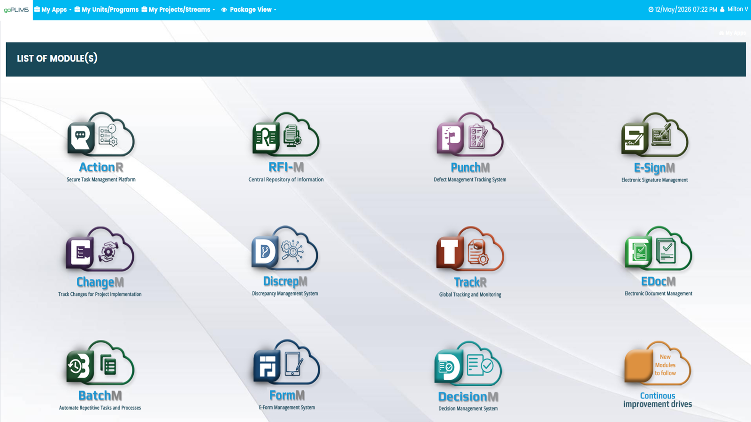Open the TrackR module cloud icon
Viewport: 751px width, 422px height.
(470, 249)
